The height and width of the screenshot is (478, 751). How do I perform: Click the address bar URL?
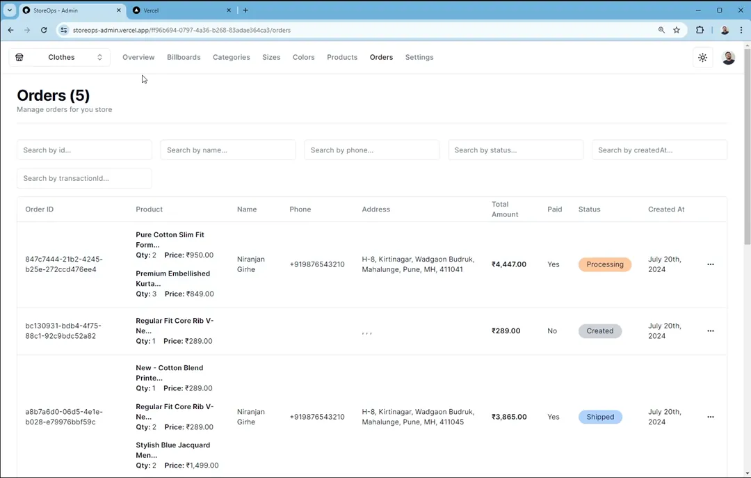181,30
